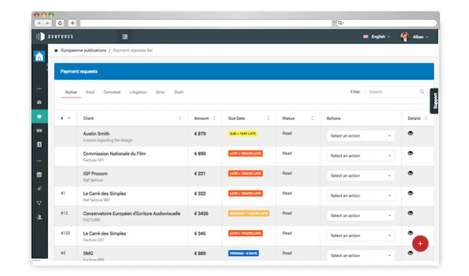Open the dashboard gauge sidebar icon

click(39, 102)
